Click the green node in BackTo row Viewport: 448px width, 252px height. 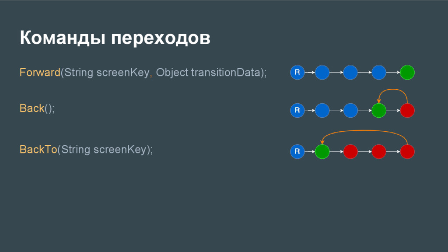(322, 151)
